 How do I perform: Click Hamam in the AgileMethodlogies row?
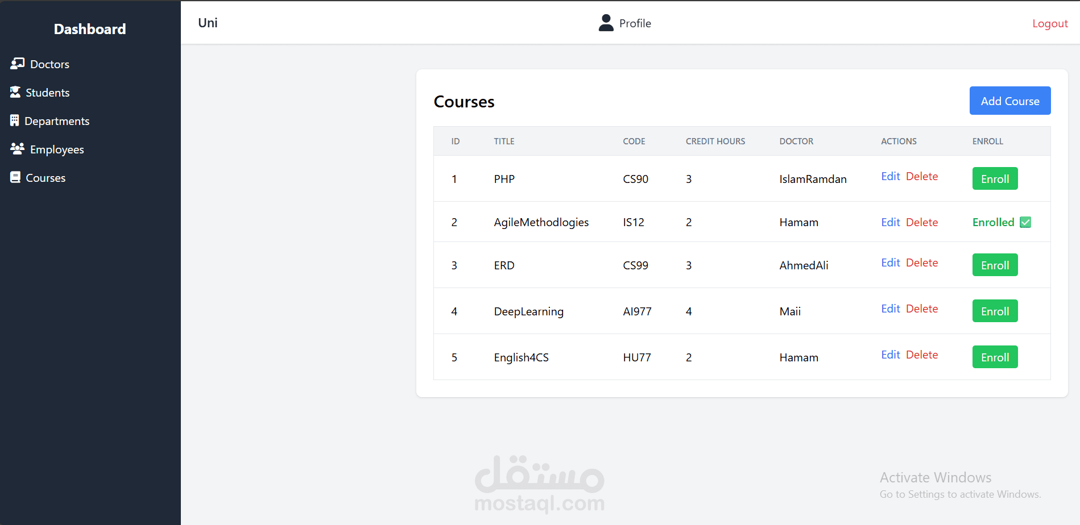[x=798, y=222]
